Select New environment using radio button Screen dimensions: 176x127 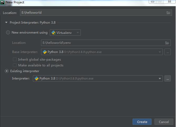8,33
